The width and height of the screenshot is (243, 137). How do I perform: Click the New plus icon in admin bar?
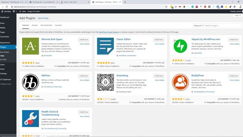[x=20, y=11]
